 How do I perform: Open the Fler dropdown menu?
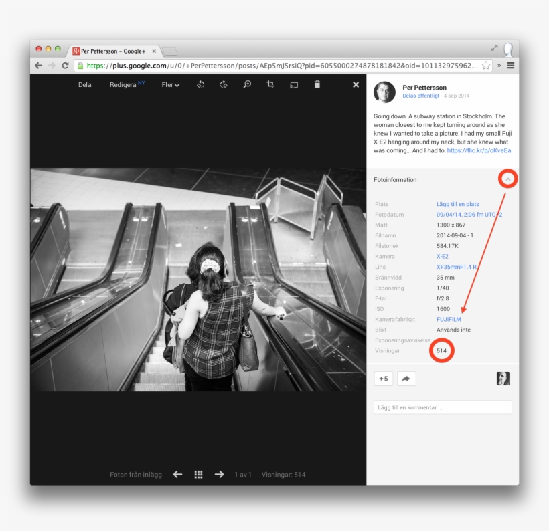pos(171,85)
